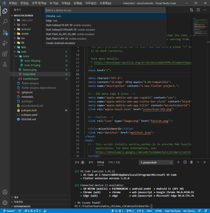Open Source Control view with 9 badge
This screenshot has width=210, height=213.
(x=5, y=32)
